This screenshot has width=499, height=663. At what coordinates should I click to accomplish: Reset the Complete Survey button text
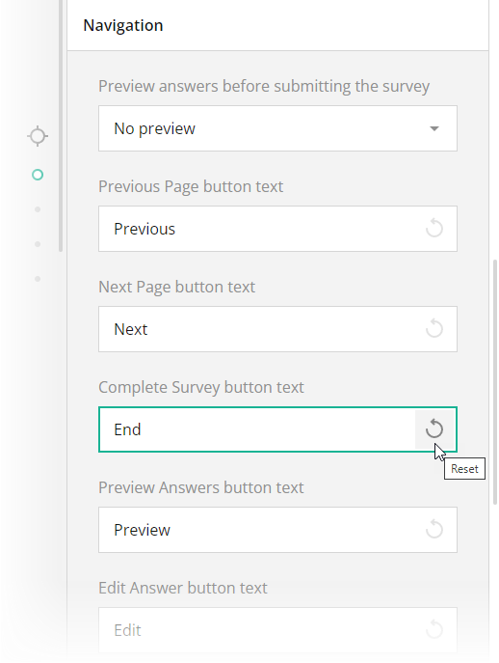pyautogui.click(x=434, y=429)
